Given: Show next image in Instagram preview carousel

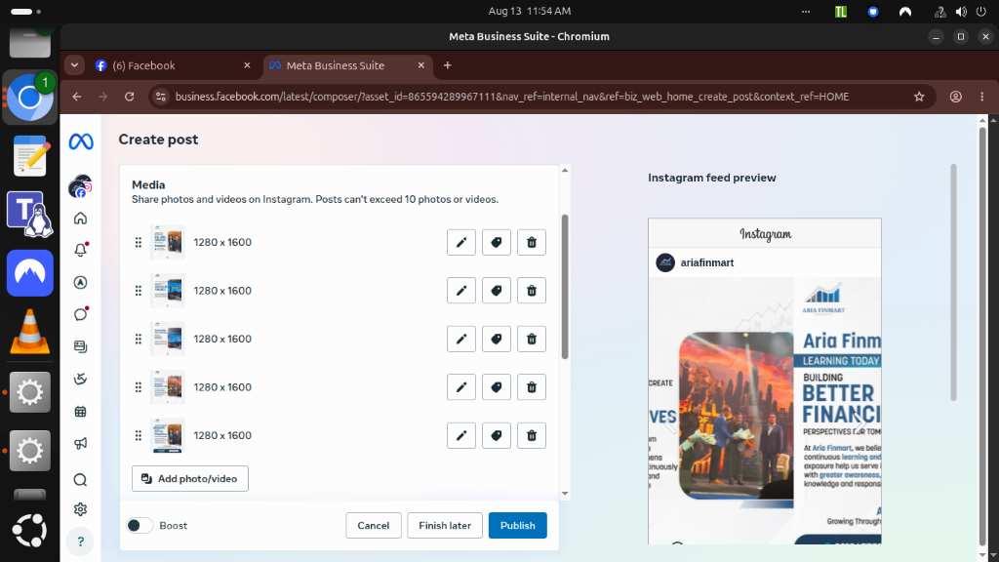Looking at the screenshot, I should coord(859,421).
